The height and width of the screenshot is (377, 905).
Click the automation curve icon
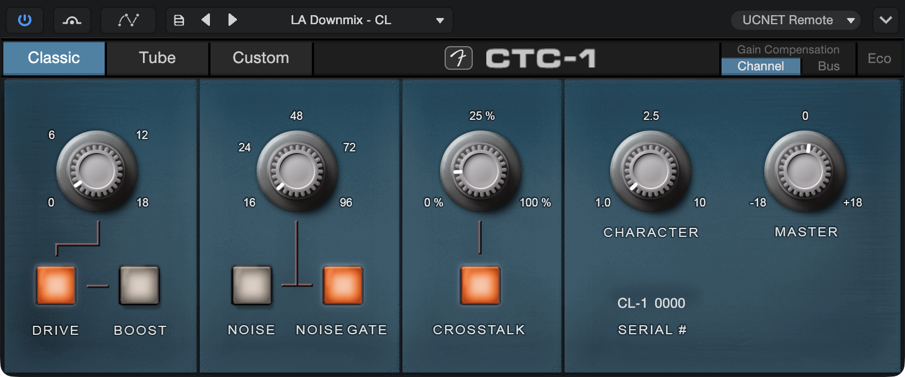(x=128, y=20)
